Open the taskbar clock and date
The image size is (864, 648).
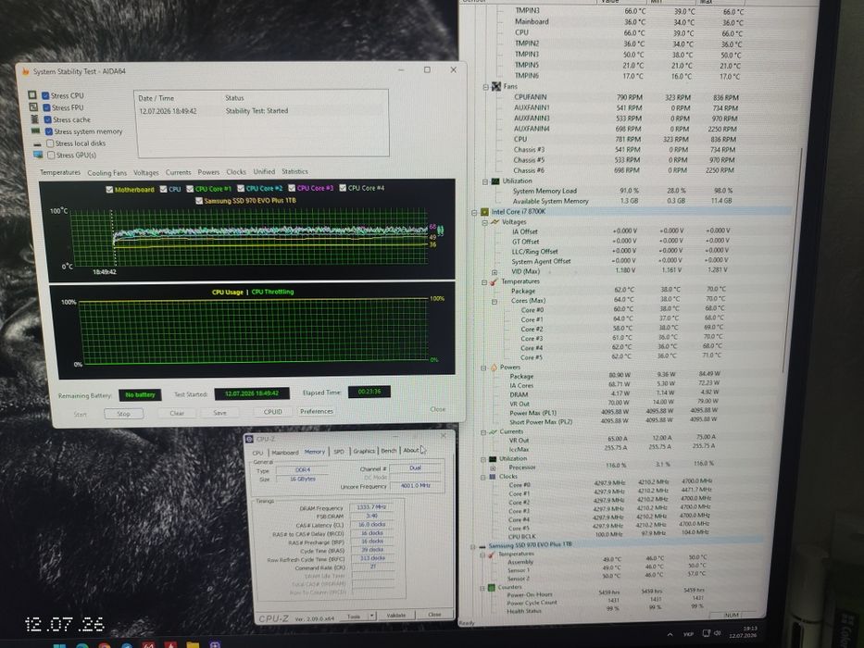(744, 632)
